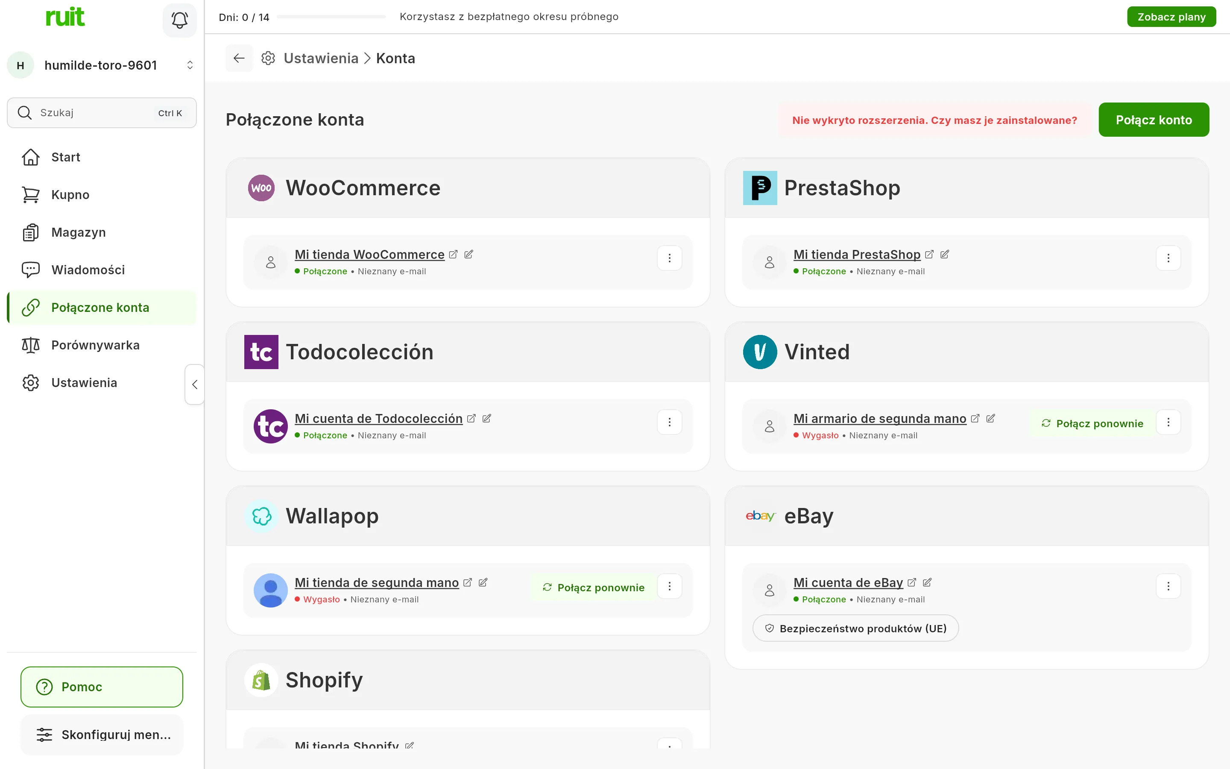
Task: Open options menu for Mi cuenta de Todocolección
Action: pos(669,422)
